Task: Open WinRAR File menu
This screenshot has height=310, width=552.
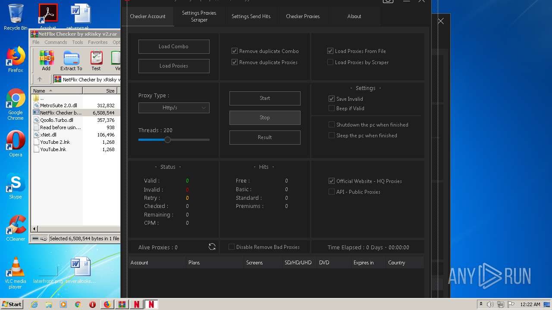Action: click(36, 42)
